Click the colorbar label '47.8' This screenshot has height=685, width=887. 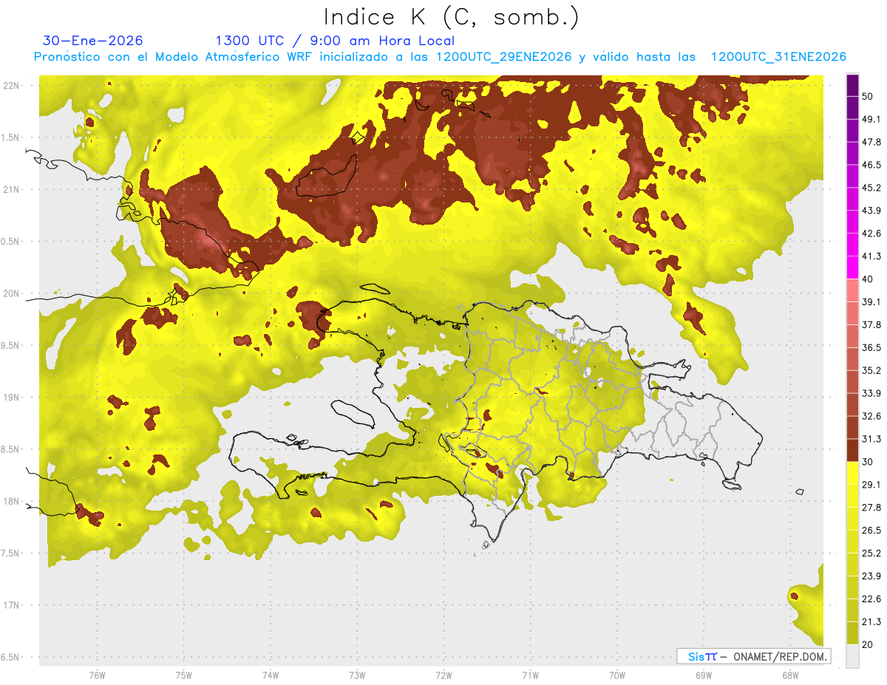tap(871, 143)
